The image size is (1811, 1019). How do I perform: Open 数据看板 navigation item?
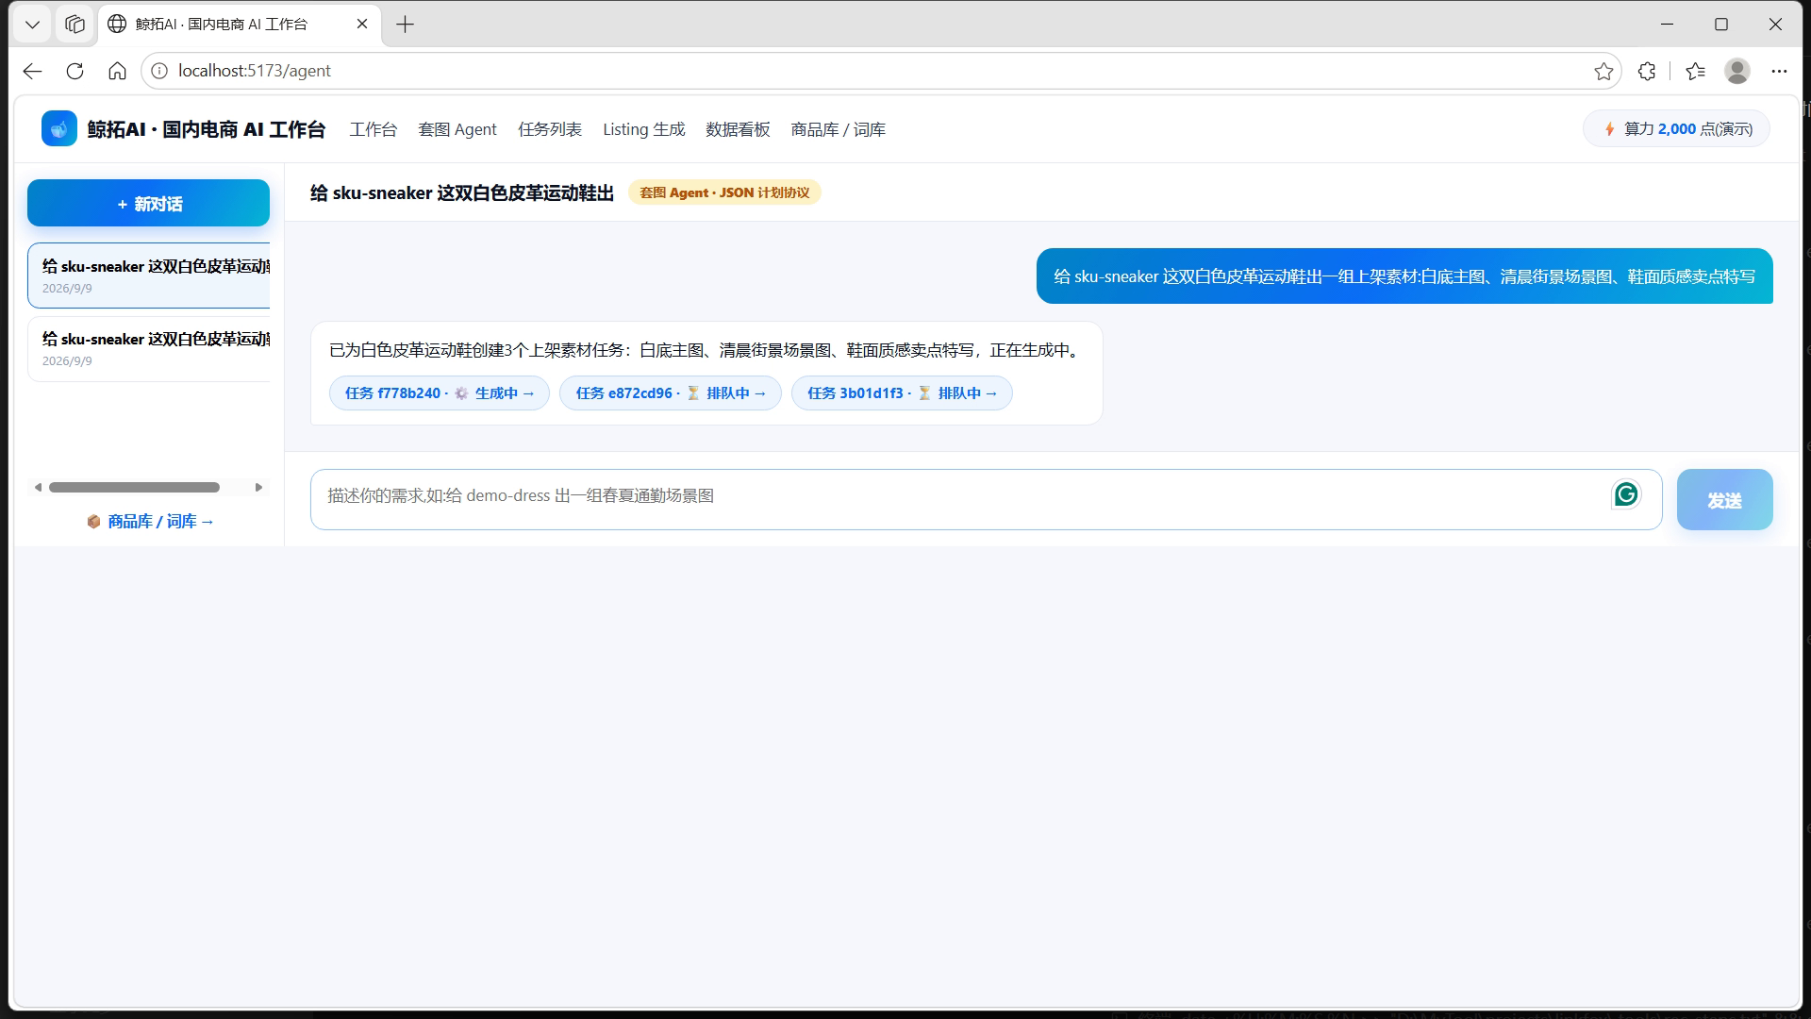[738, 129]
